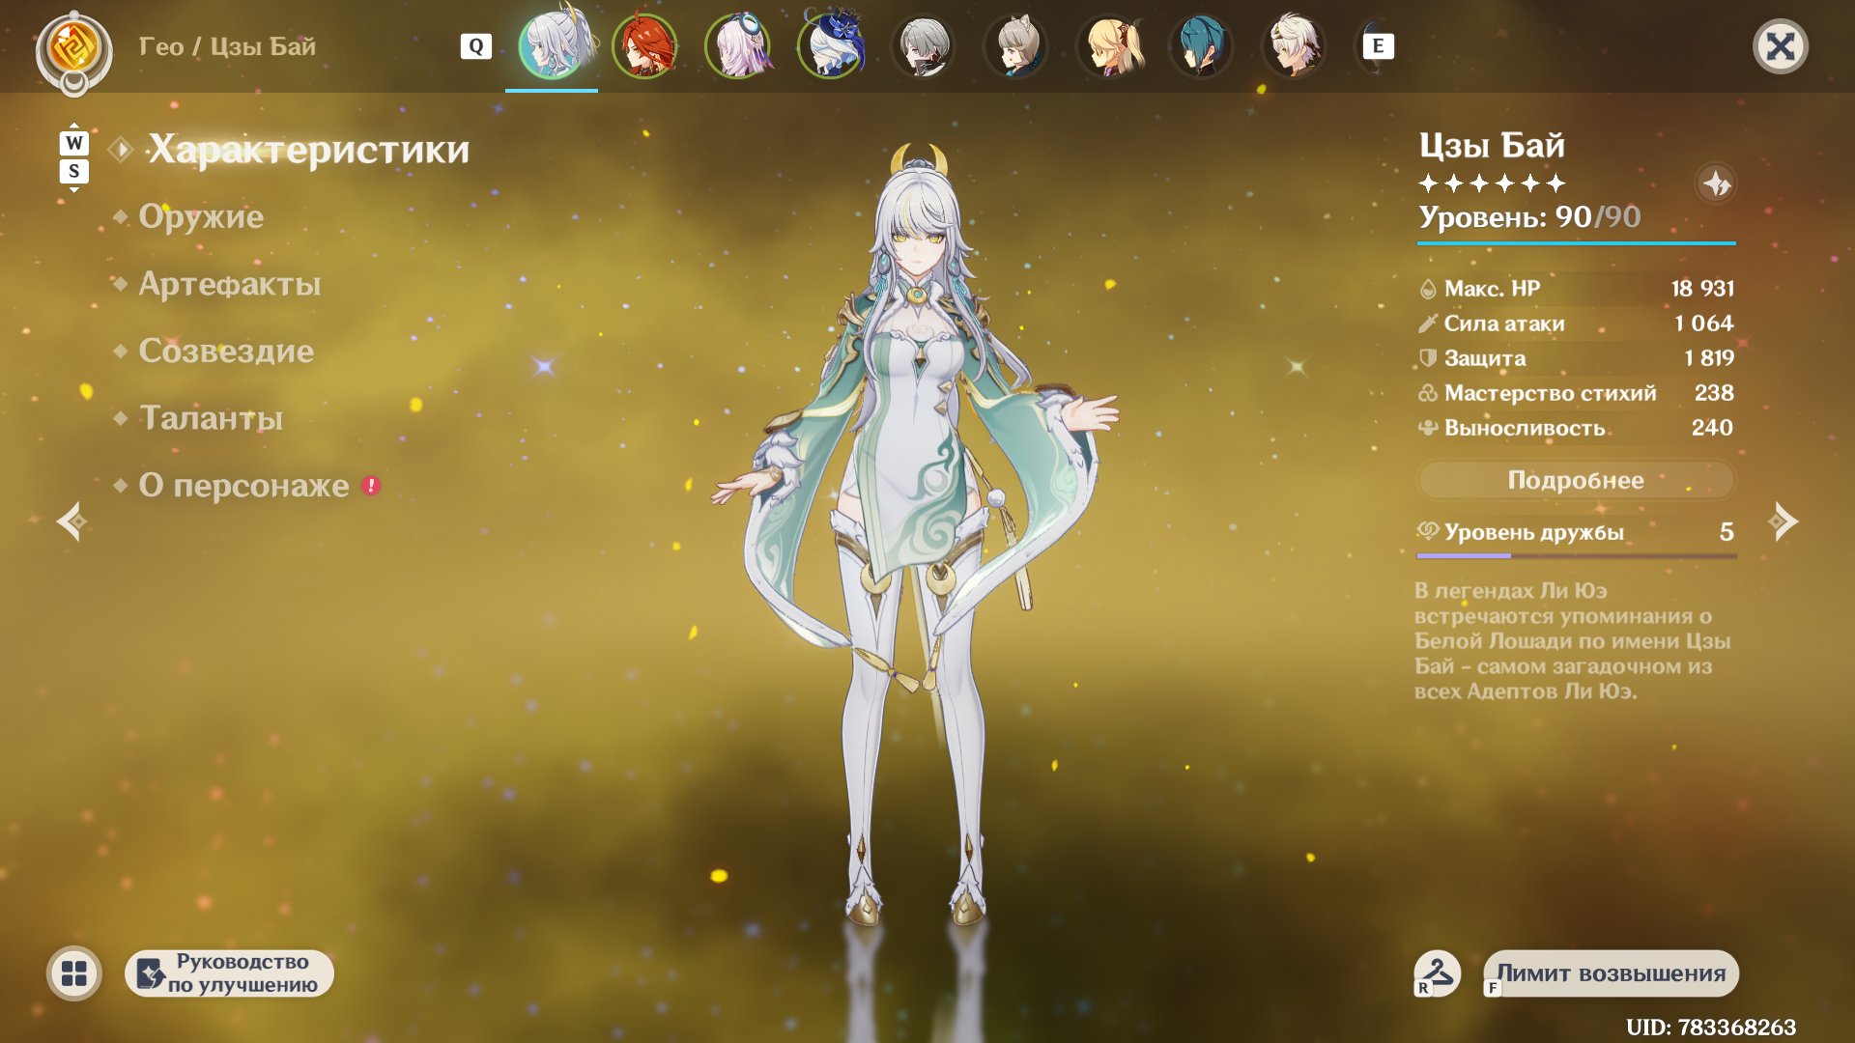Select the teal-haired character avatar

[x=1201, y=45]
